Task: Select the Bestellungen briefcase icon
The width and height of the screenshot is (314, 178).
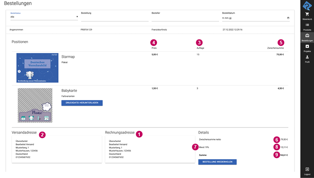Action: [307, 36]
